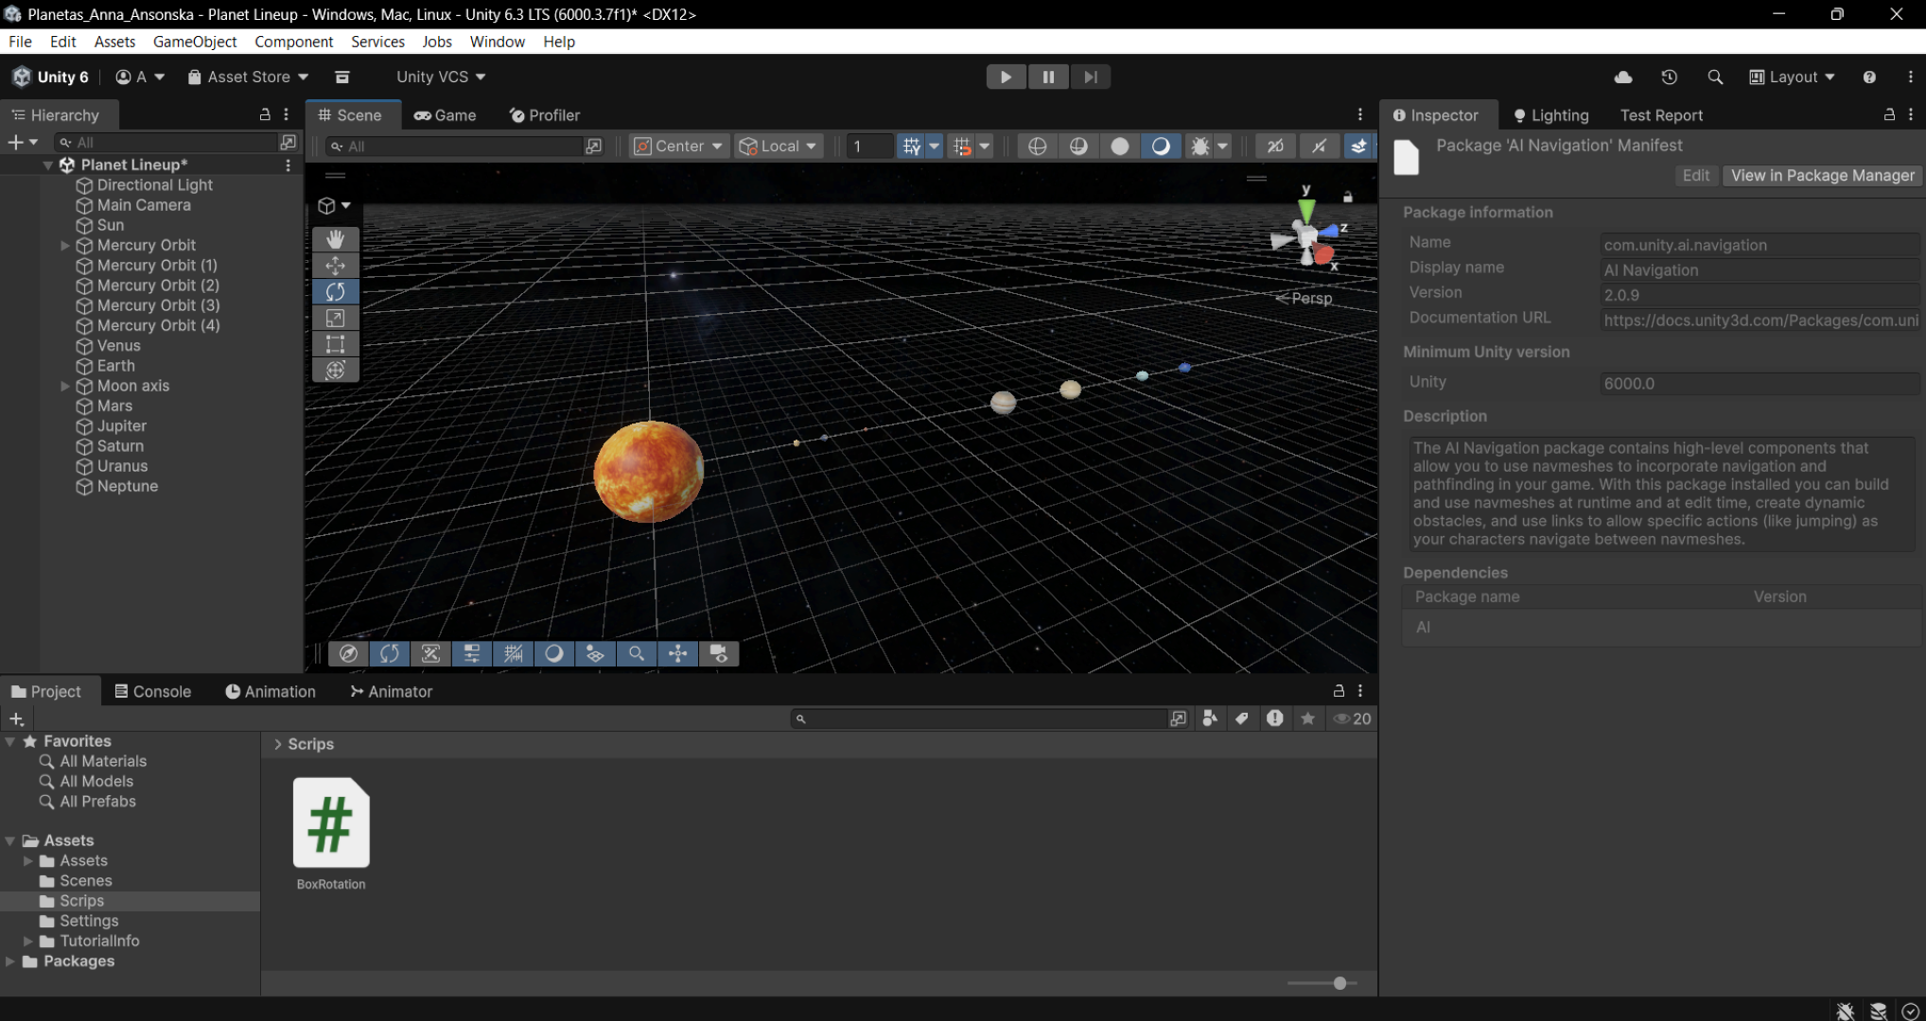
Task: Select the Hand view tool
Action: click(x=335, y=239)
